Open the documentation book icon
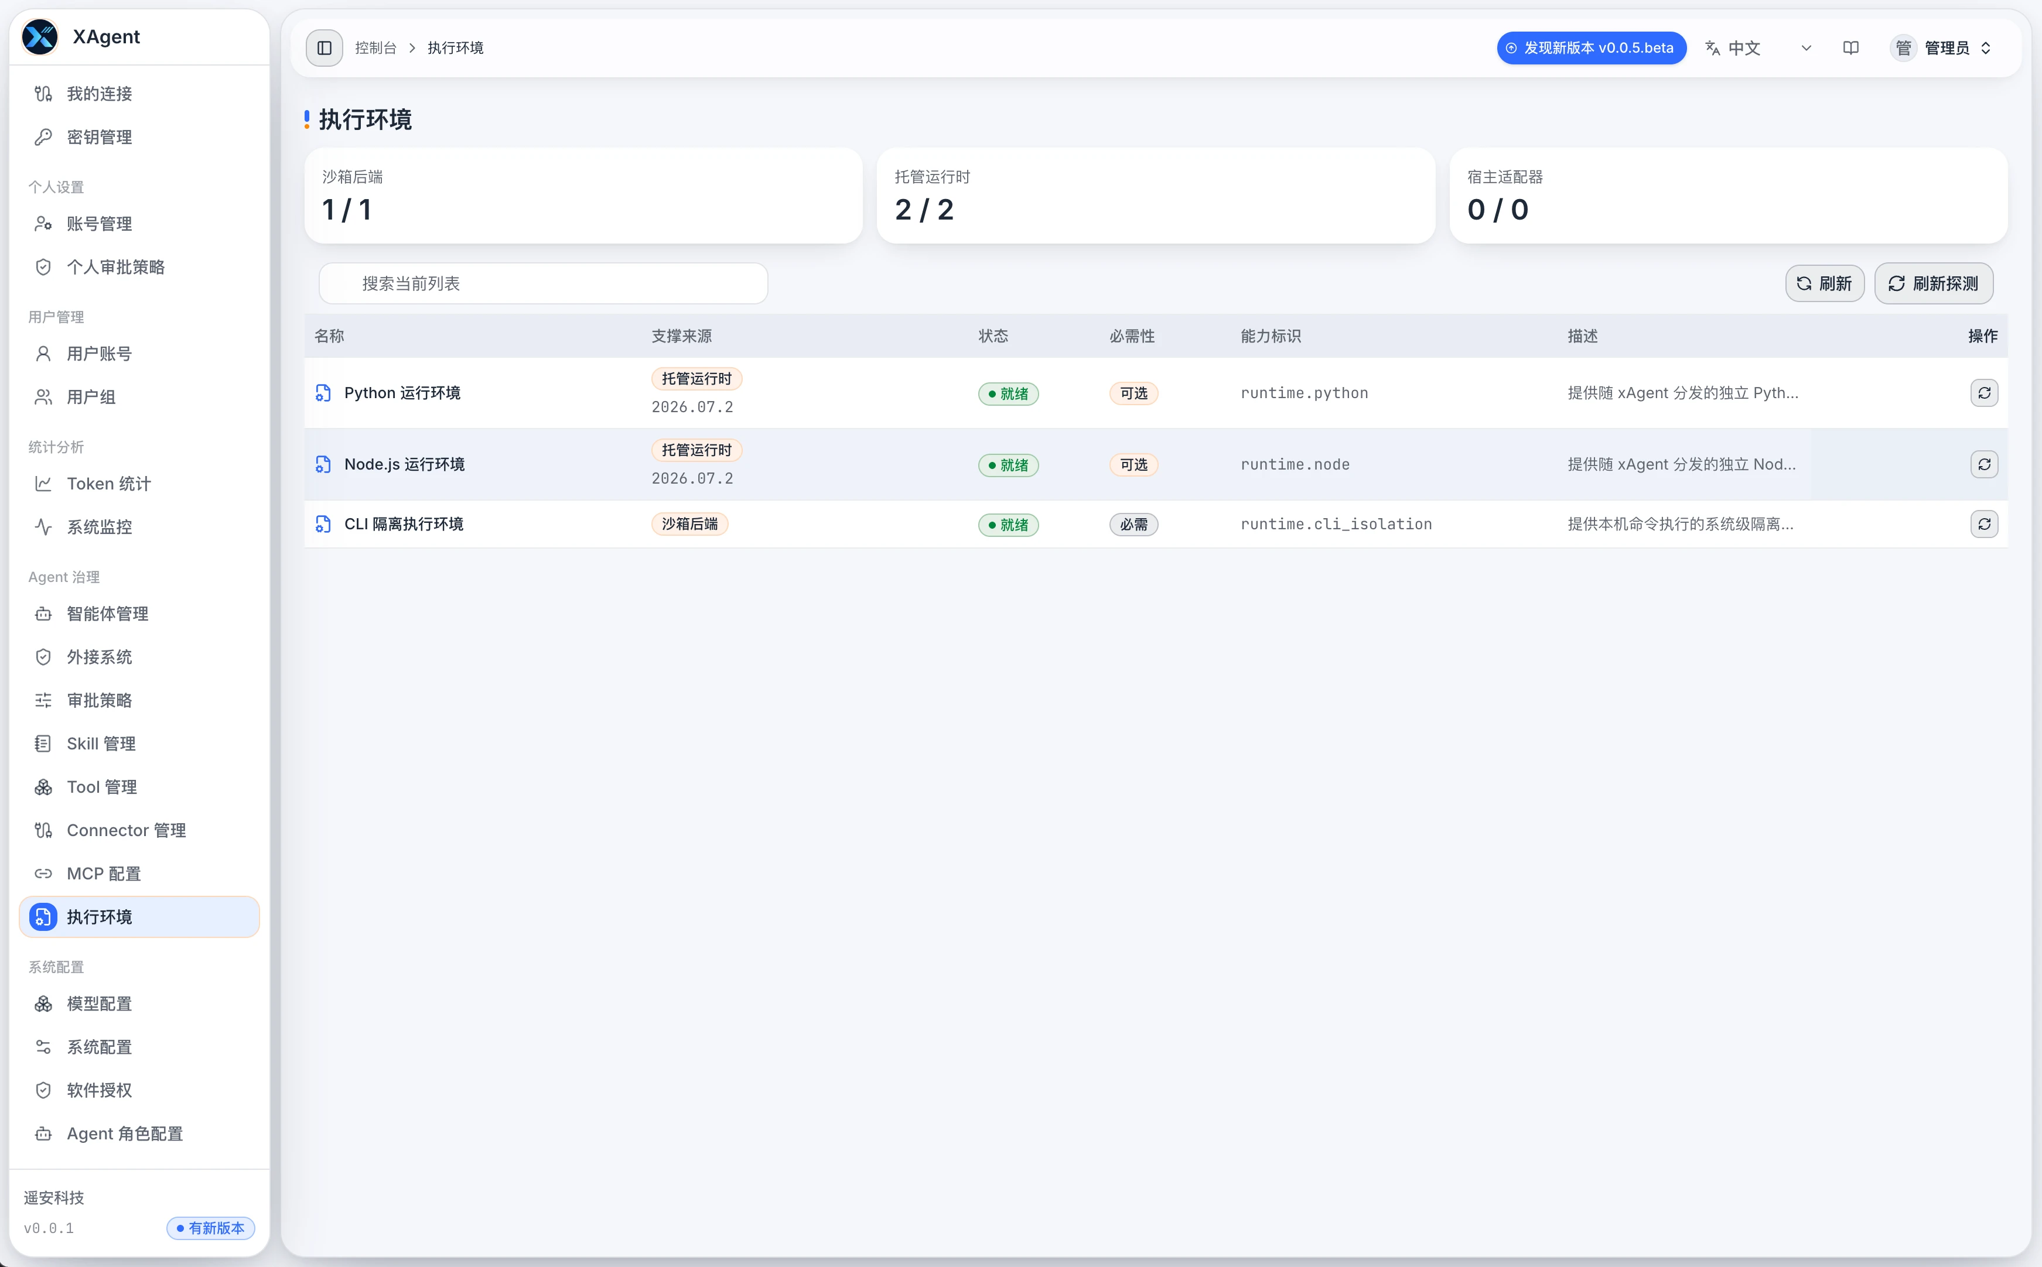The image size is (2042, 1267). coord(1851,48)
